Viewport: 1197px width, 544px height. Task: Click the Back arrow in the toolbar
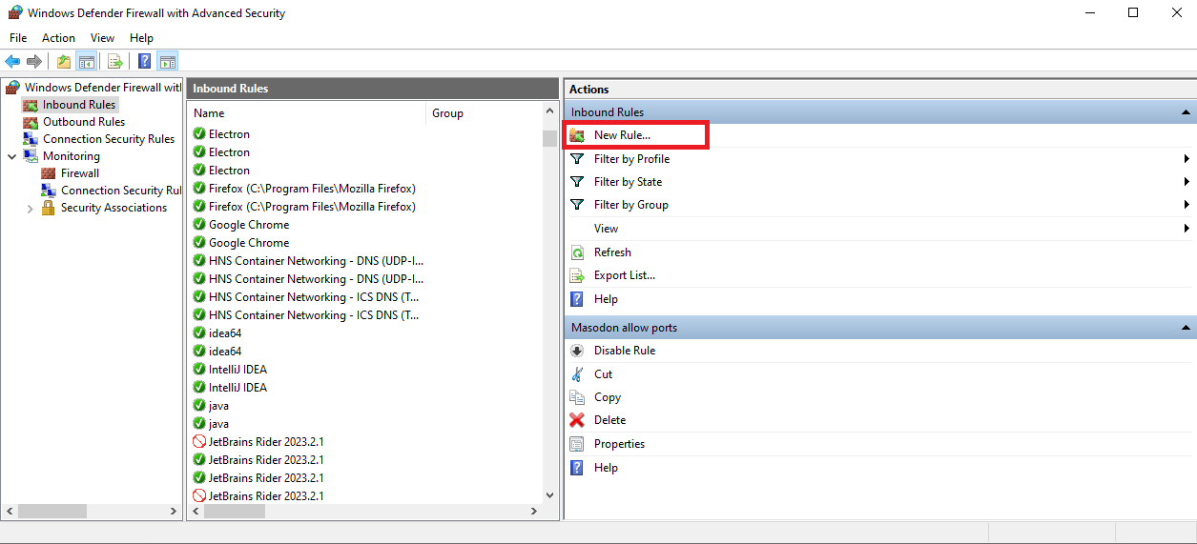(x=12, y=62)
